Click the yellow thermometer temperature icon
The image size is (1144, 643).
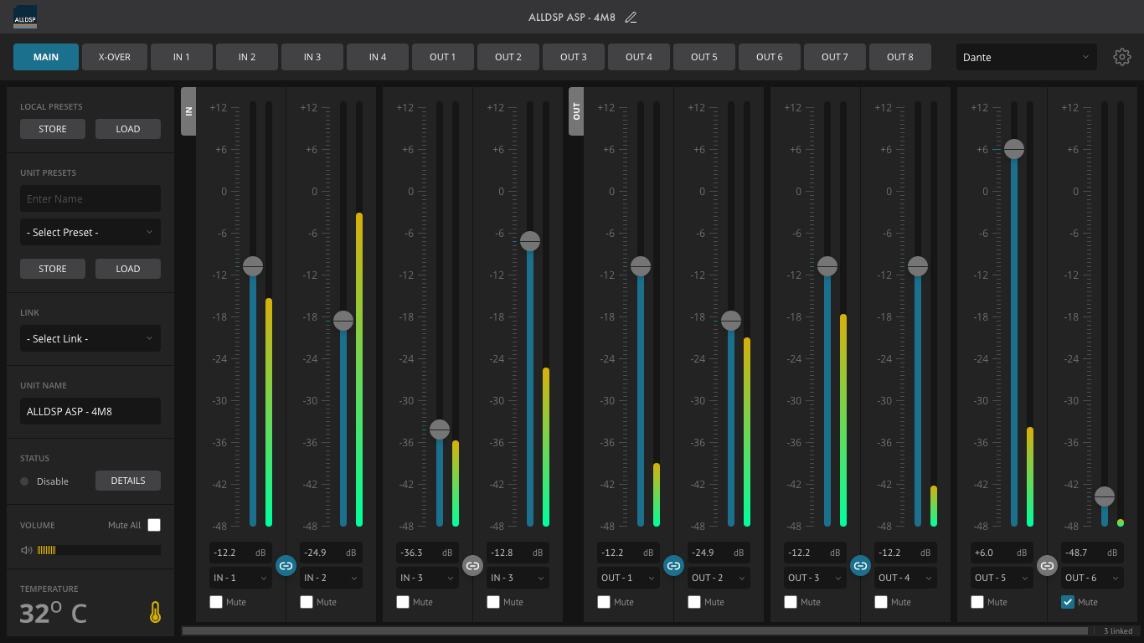[155, 613]
